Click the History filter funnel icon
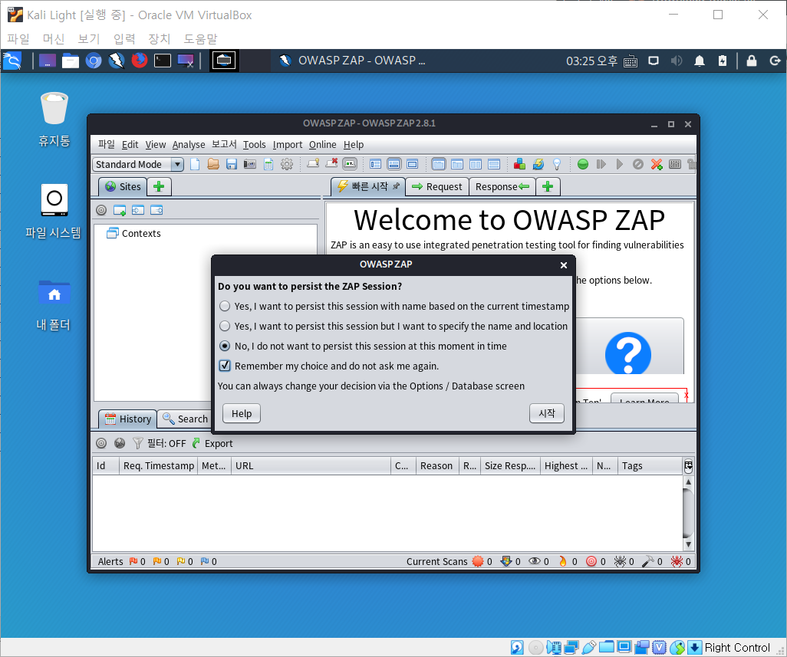Image resolution: width=787 pixels, height=657 pixels. point(137,443)
